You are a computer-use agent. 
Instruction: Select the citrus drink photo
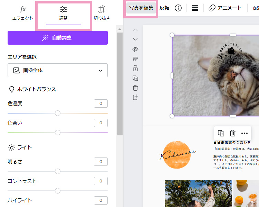246,193
